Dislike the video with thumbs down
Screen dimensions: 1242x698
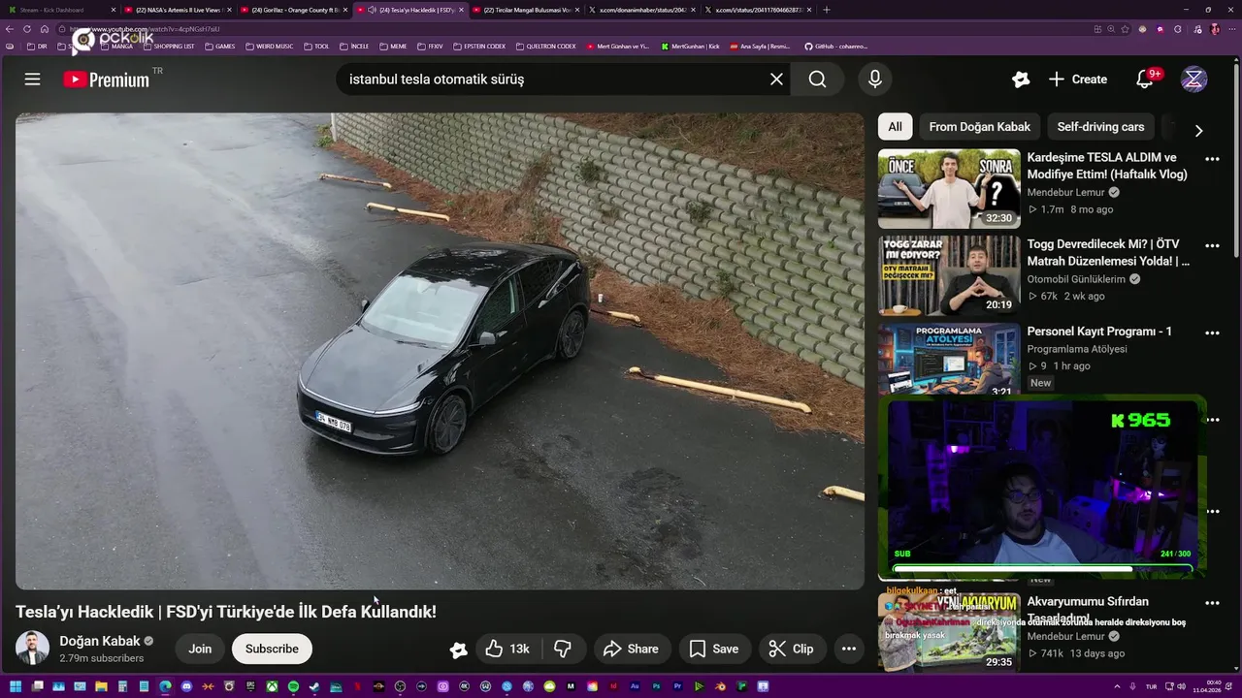coord(562,649)
